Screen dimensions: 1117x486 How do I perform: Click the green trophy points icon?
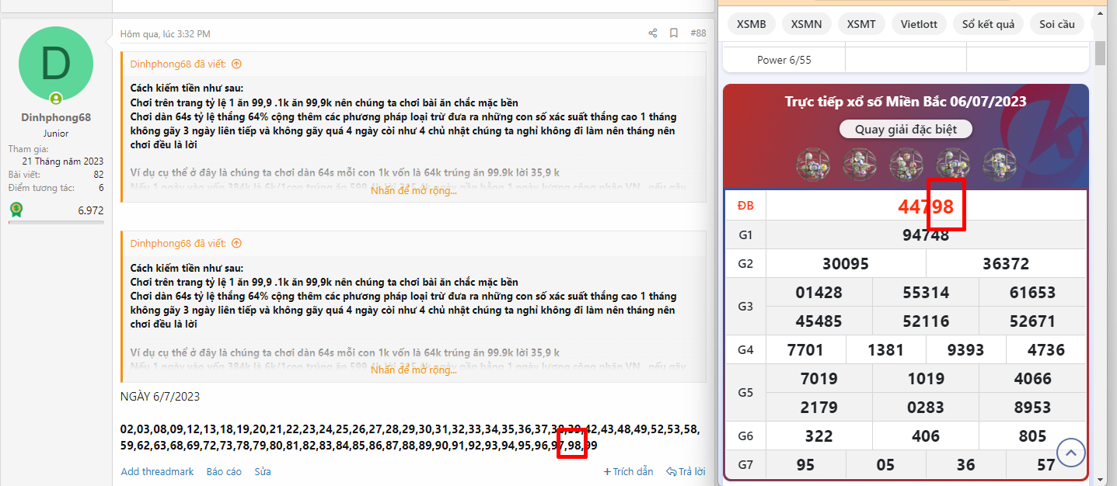click(x=16, y=210)
